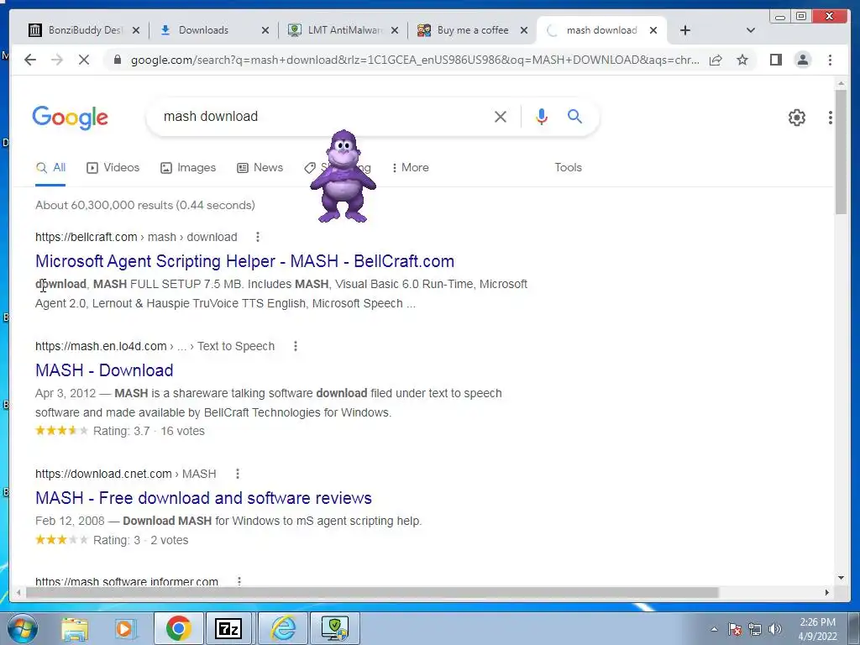View site info padlock icon
860x645 pixels.
(x=117, y=60)
